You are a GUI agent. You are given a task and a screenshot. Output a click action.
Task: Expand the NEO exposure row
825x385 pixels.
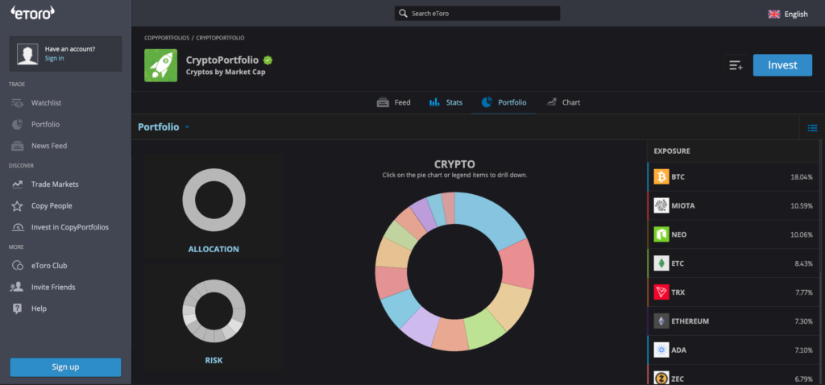click(735, 234)
